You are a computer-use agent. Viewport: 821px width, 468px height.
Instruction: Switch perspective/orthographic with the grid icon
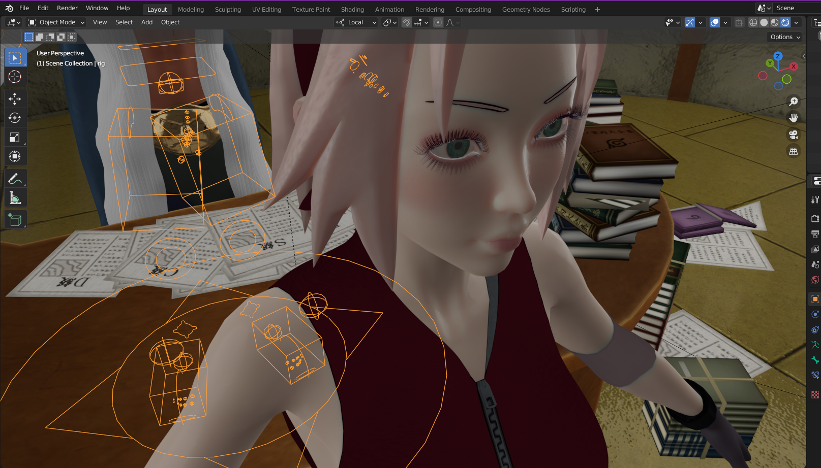[x=793, y=151]
